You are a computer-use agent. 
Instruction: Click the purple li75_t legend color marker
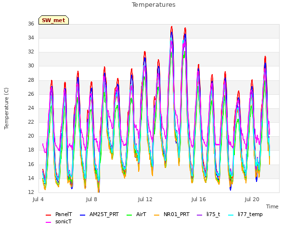200,215
